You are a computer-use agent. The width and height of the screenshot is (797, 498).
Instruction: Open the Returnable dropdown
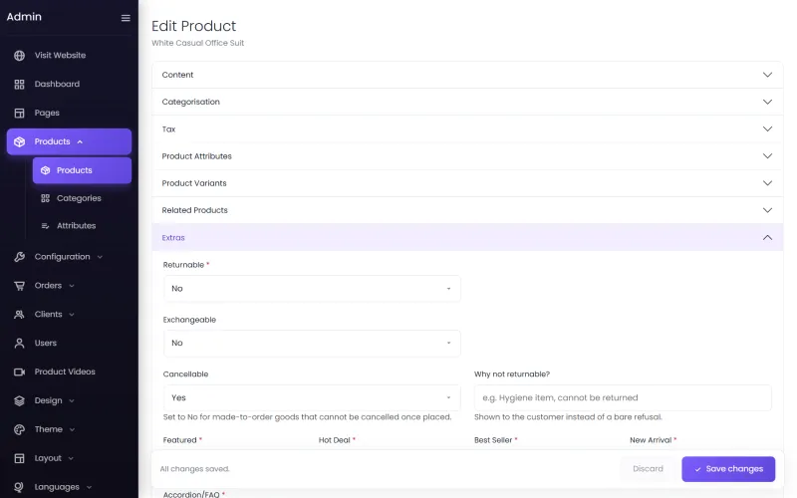click(x=312, y=289)
